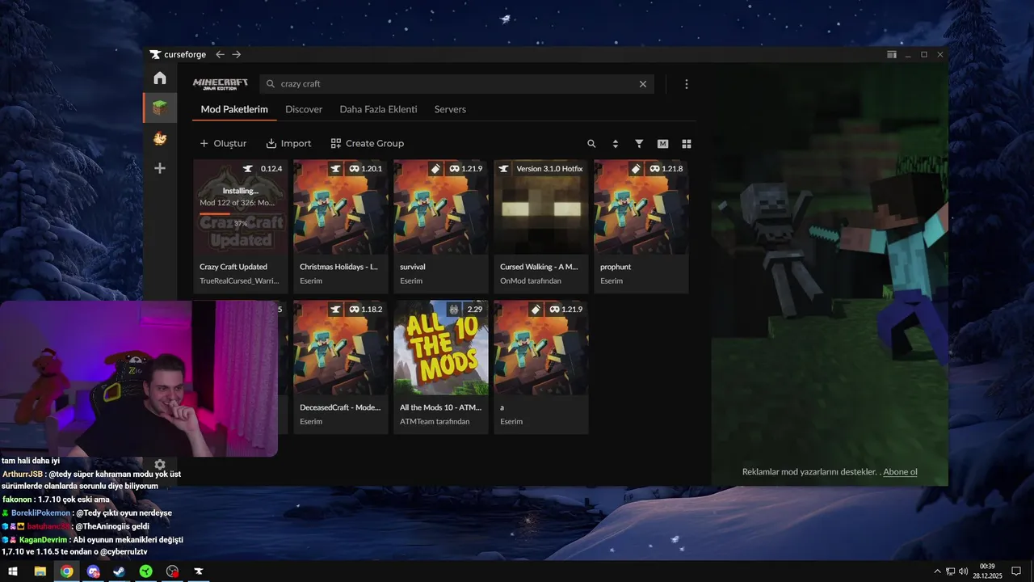
Task: Open Steam from the taskbar
Action: [x=119, y=571]
